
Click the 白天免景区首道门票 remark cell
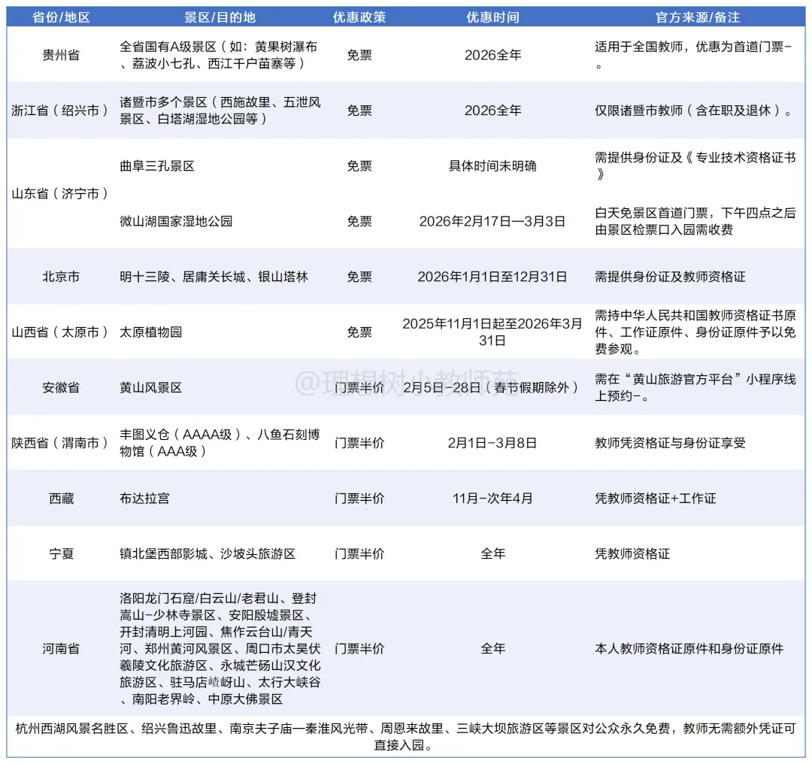pyautogui.click(x=695, y=221)
